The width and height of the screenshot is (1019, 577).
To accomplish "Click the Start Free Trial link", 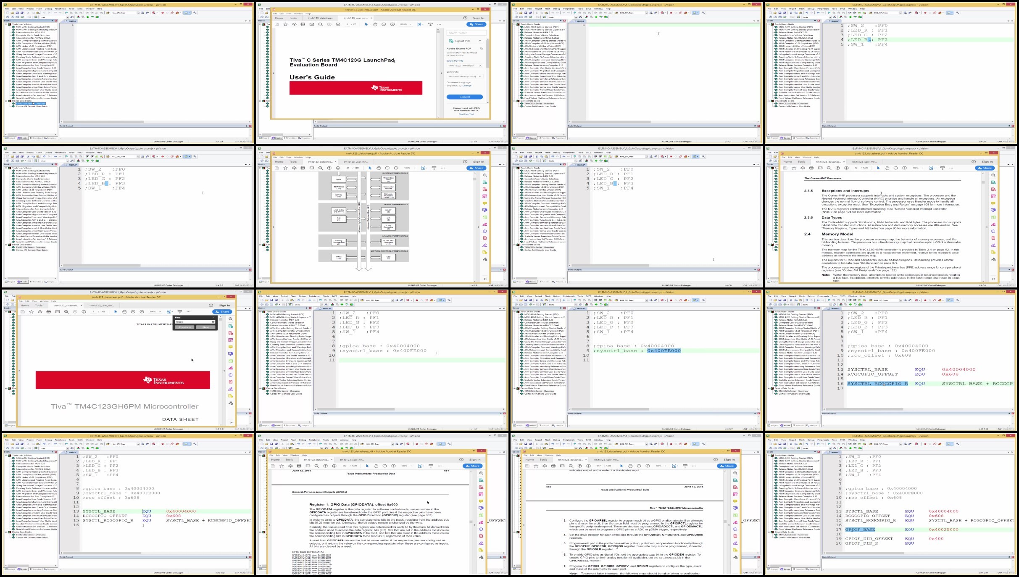I will click(x=466, y=114).
